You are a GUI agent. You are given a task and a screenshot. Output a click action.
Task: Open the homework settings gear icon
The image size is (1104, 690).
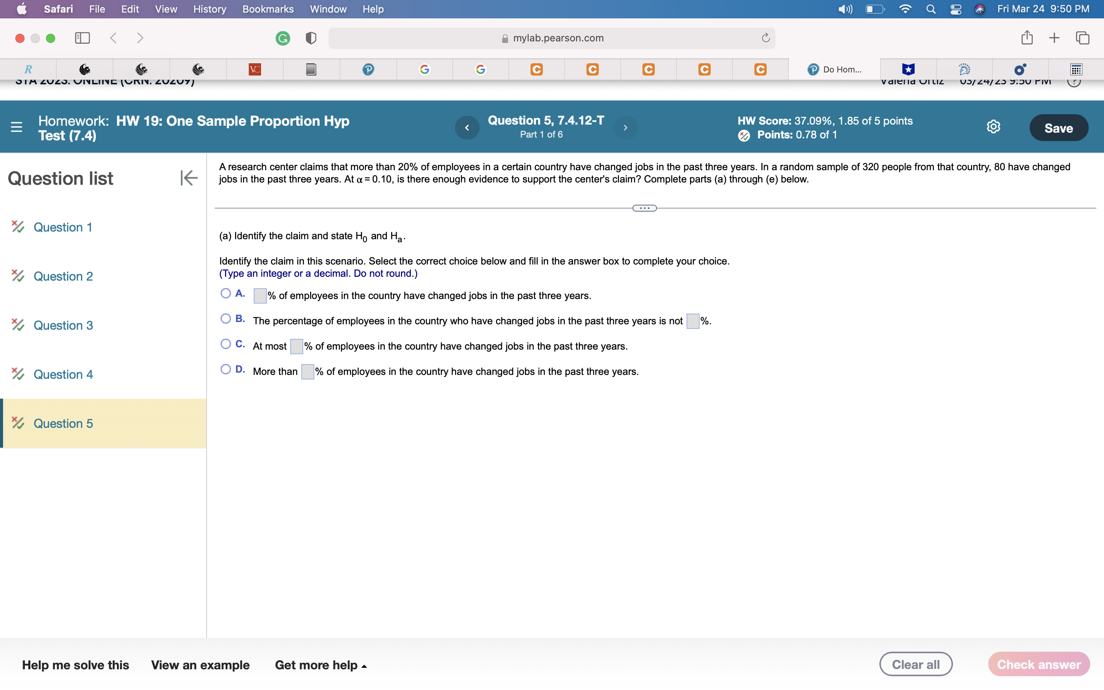(x=994, y=127)
